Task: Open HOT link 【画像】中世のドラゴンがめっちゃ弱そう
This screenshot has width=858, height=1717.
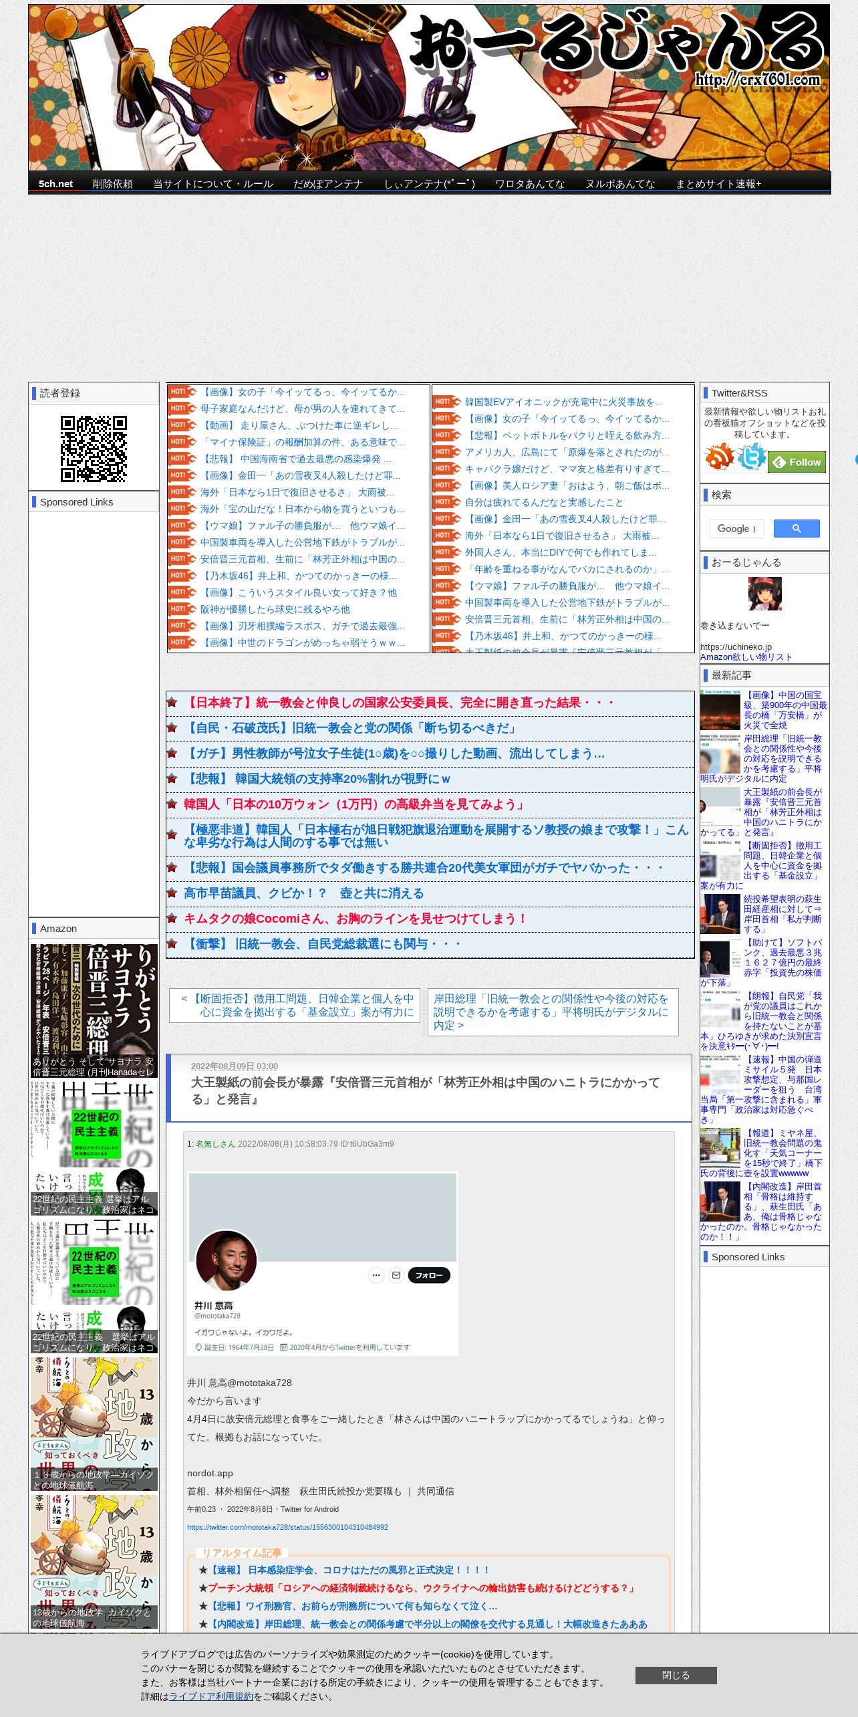Action: [302, 643]
